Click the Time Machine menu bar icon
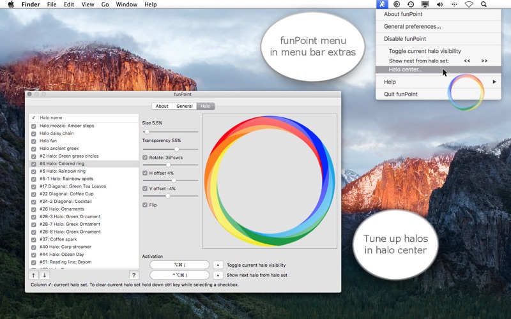The image size is (511, 319). (411, 4)
